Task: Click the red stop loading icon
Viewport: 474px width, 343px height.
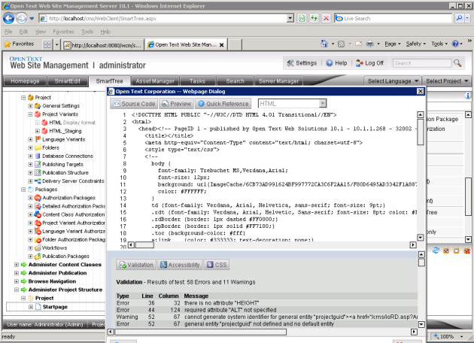Action: pyautogui.click(x=327, y=19)
